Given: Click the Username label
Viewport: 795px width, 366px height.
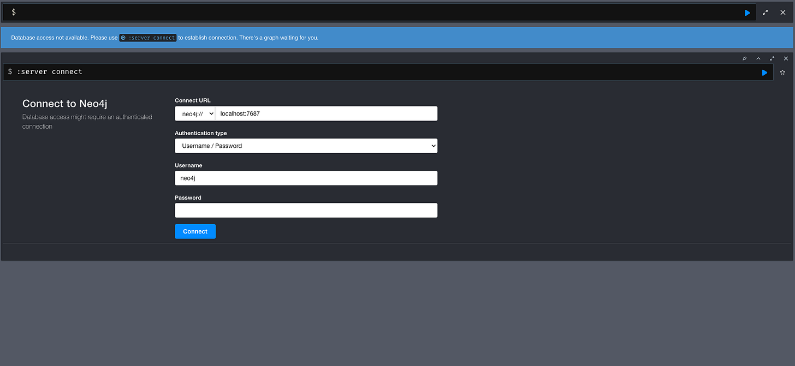Looking at the screenshot, I should pos(188,165).
